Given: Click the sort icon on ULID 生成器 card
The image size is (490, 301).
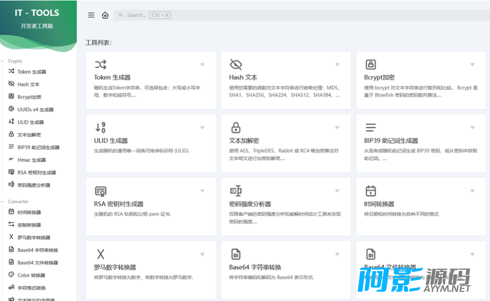Looking at the screenshot, I should [x=100, y=127].
